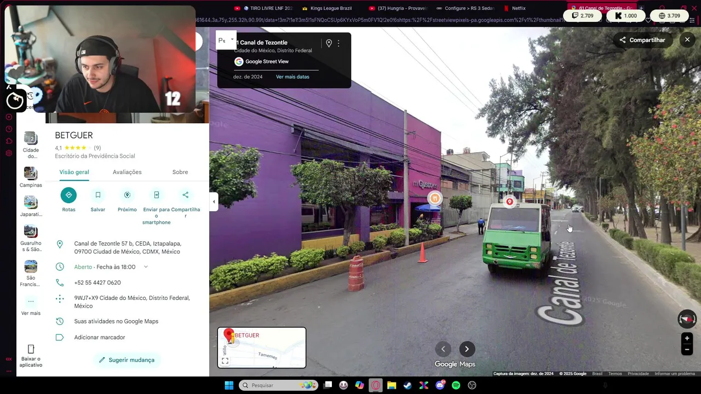Click Informar um problema link

[675, 374]
